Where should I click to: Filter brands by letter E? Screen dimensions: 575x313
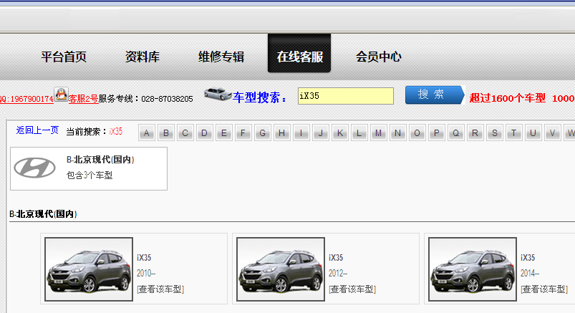(x=224, y=133)
